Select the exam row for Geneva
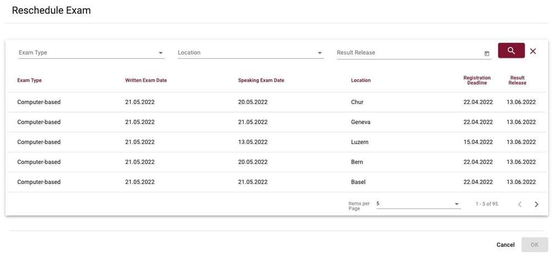The image size is (552, 263). [x=276, y=122]
